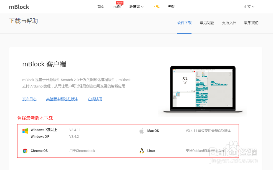Viewport: 273px width, 170px height.
Task: Select 下载 in the top navigation
Action: coord(156,7)
